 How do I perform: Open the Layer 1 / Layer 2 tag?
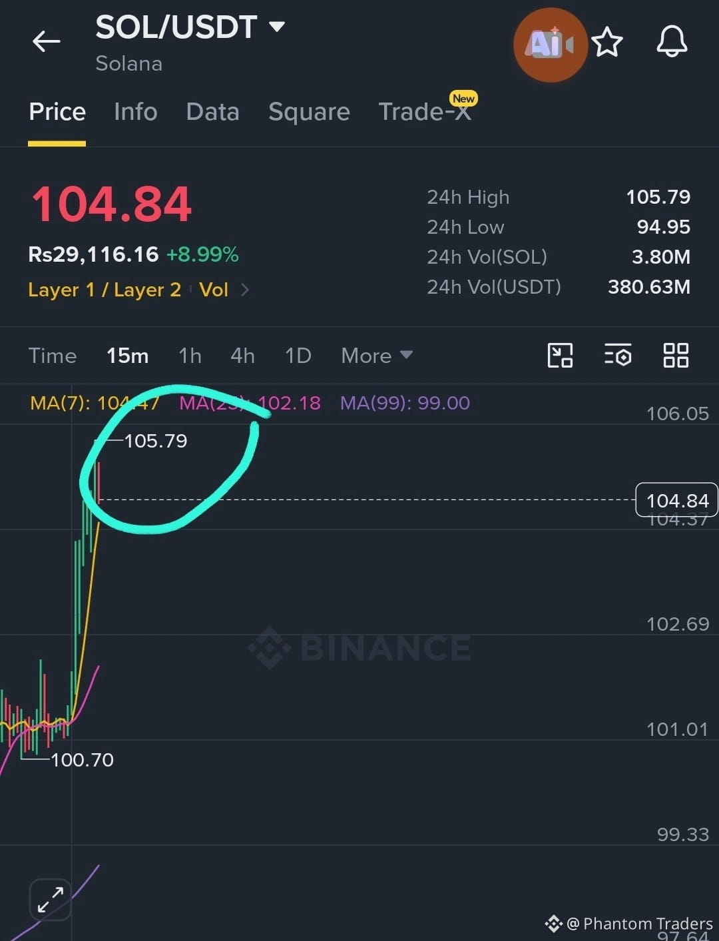(105, 290)
